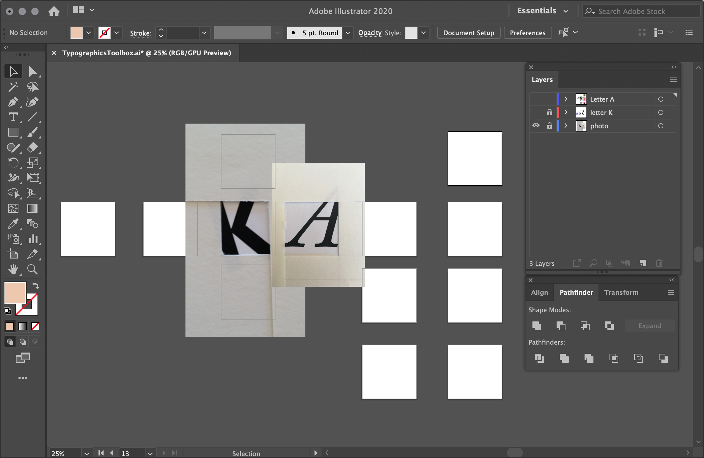Select the Pathfinder tab
The height and width of the screenshot is (458, 704).
click(x=576, y=293)
